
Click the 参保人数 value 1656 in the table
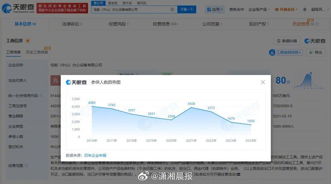point(55,137)
